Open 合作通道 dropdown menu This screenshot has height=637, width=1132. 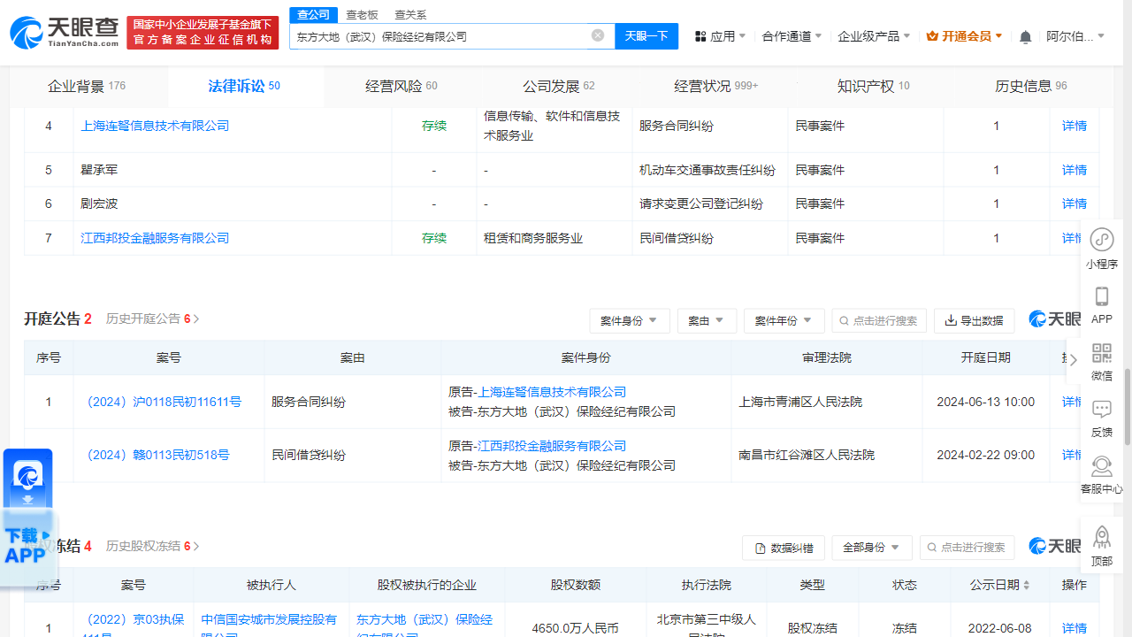tap(792, 36)
